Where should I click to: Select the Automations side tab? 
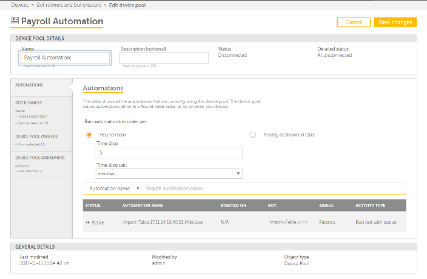pos(29,86)
